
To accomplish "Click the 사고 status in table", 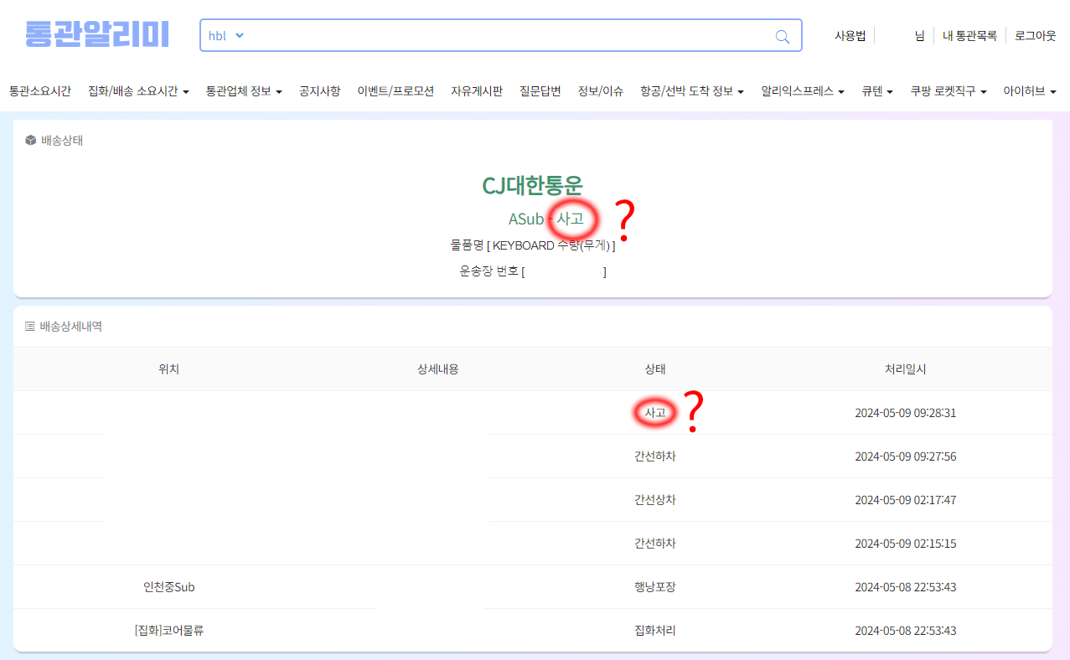I will coord(654,413).
